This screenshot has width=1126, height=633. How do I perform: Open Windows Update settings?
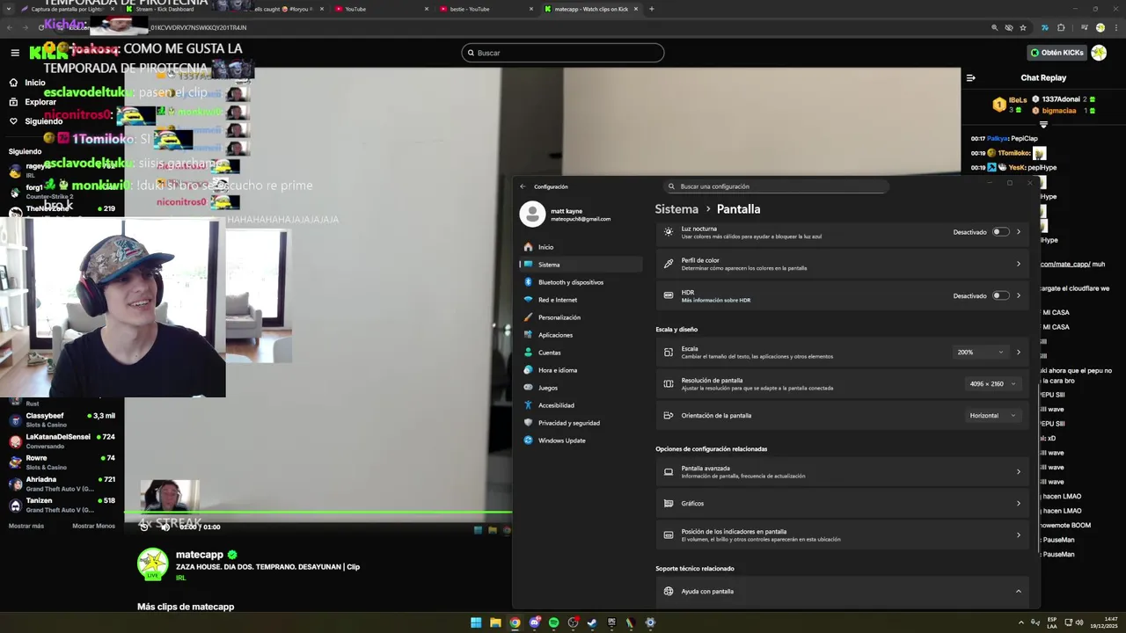click(581, 440)
